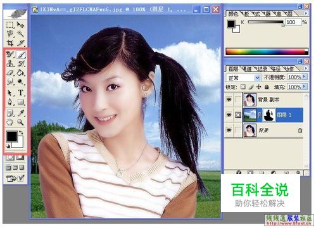Toggle lock image pixels brush checkbox
The image size is (316, 228).
[251, 87]
